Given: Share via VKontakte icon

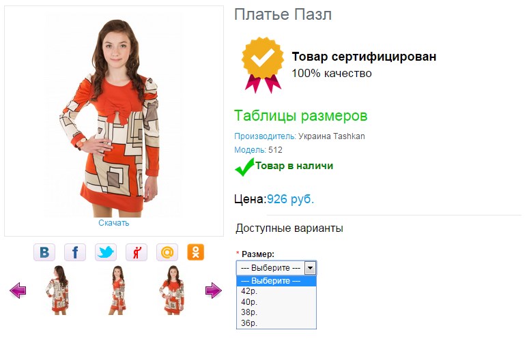Looking at the screenshot, I should 44,252.
